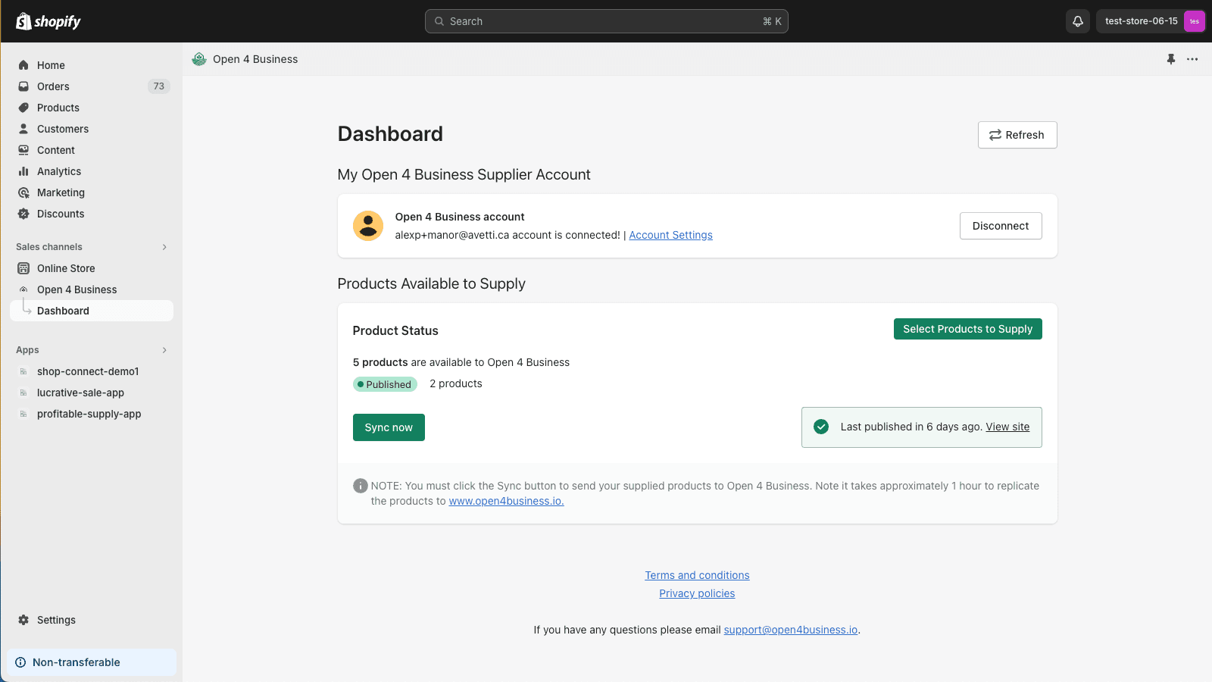Pin the Open 4 Business app
Screen dimensions: 1212x682
click(1171, 59)
